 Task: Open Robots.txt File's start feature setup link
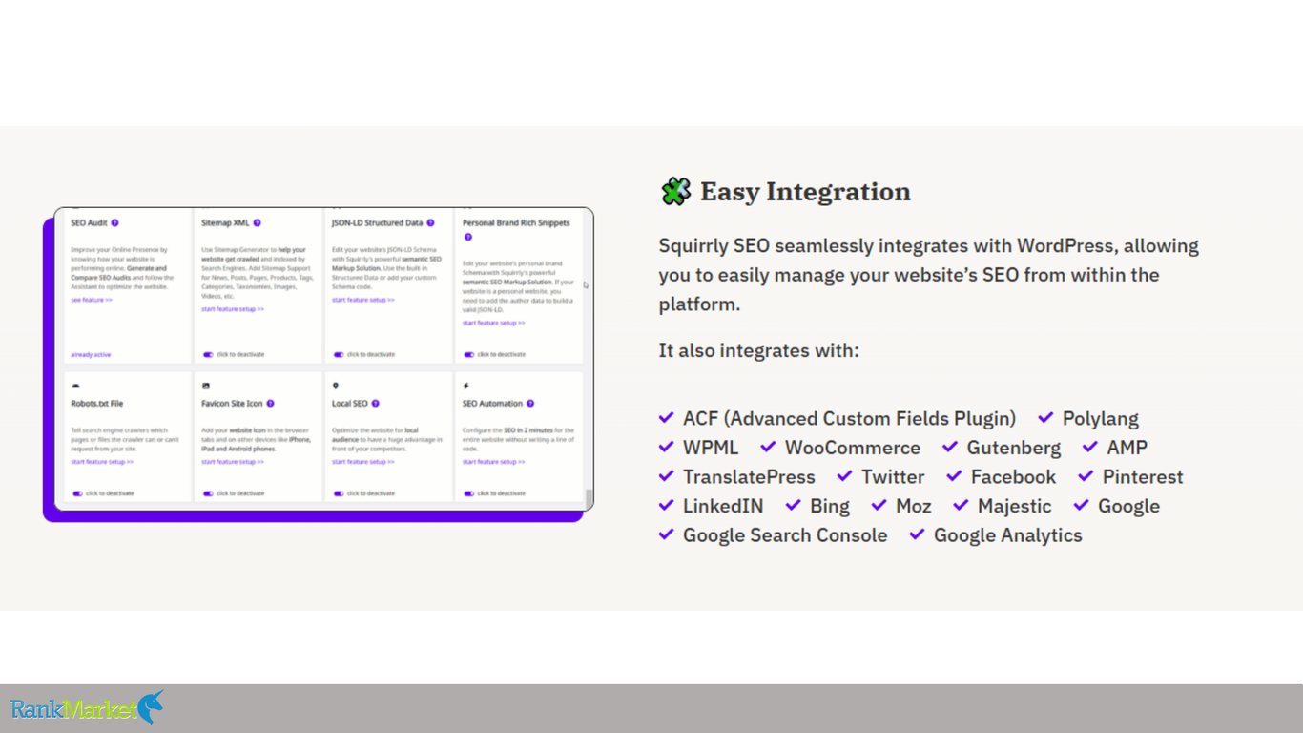[102, 462]
